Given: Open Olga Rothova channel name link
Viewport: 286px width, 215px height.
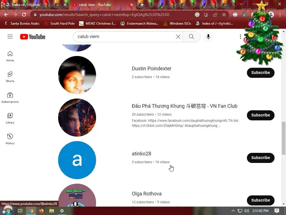Looking at the screenshot, I should (147, 194).
